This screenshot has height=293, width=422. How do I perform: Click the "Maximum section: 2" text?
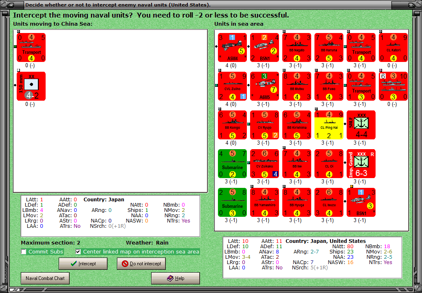click(51, 242)
